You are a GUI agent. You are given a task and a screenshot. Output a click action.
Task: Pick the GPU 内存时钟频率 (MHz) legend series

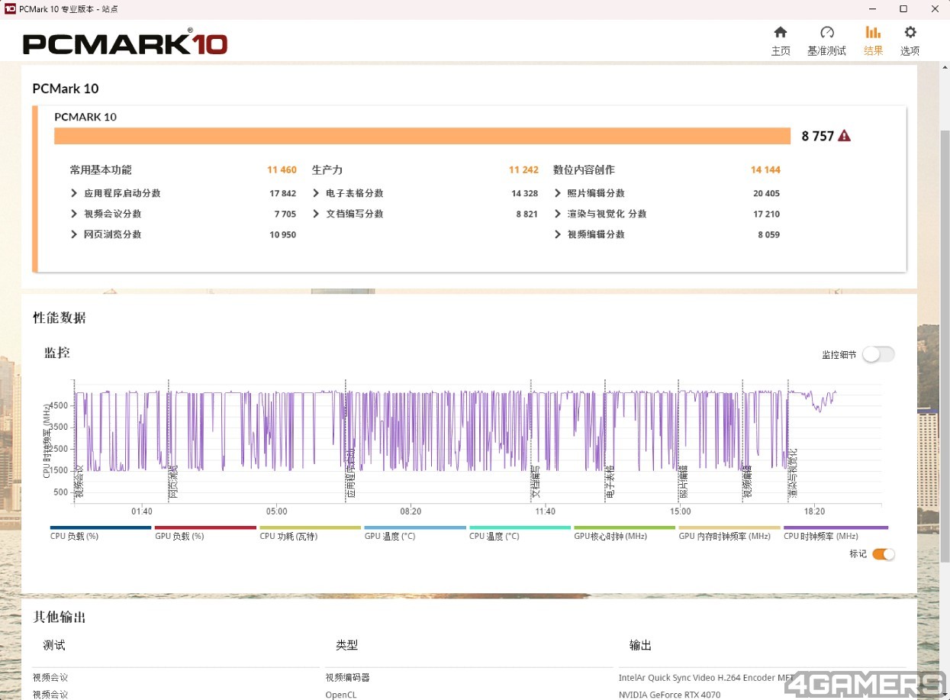click(729, 532)
